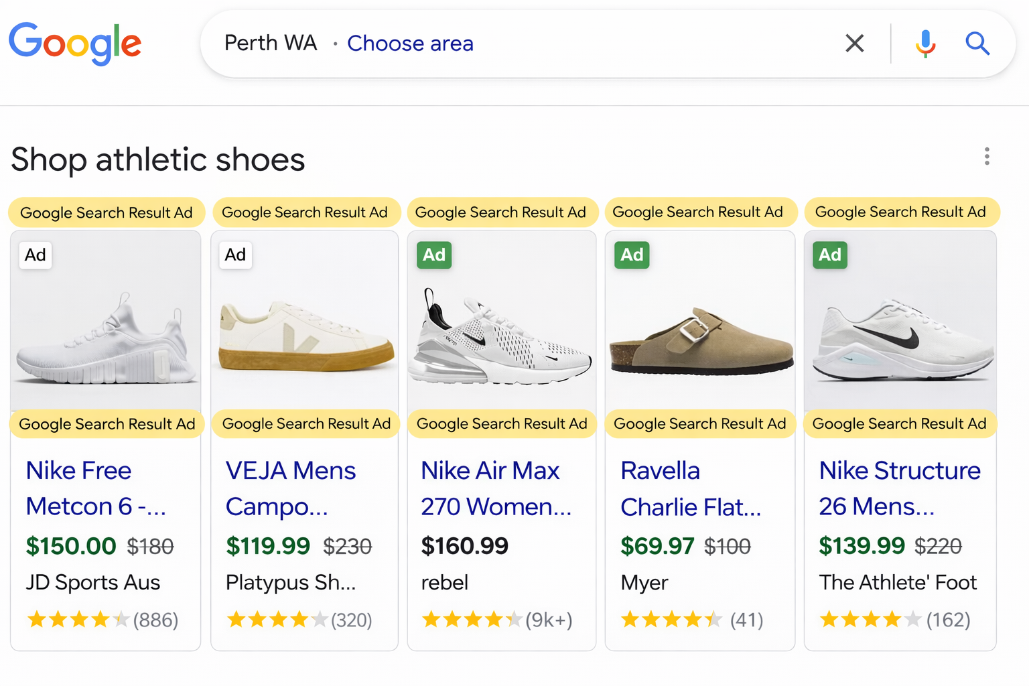Image resolution: width=1029 pixels, height=686 pixels.
Task: Open the Choose area location selector
Action: tap(410, 43)
